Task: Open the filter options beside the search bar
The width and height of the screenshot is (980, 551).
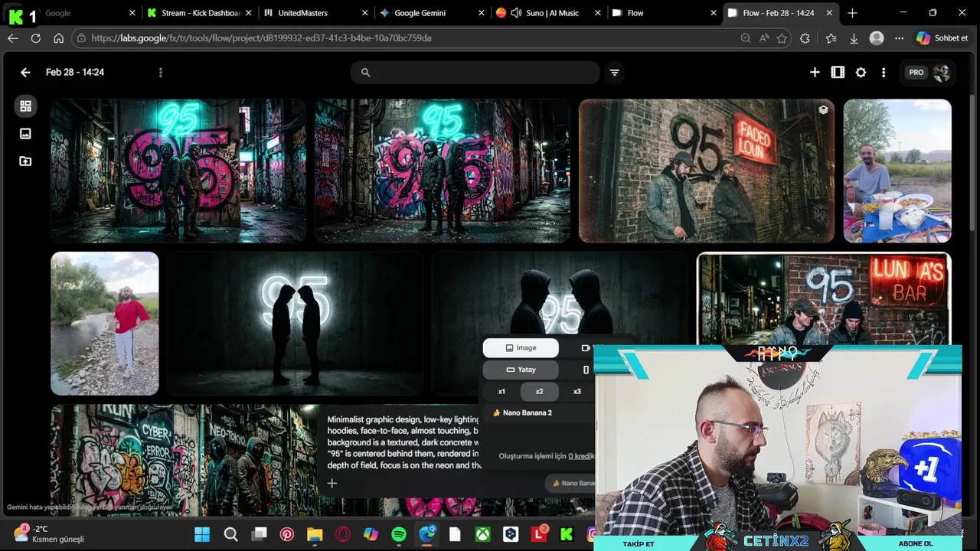Action: (614, 72)
